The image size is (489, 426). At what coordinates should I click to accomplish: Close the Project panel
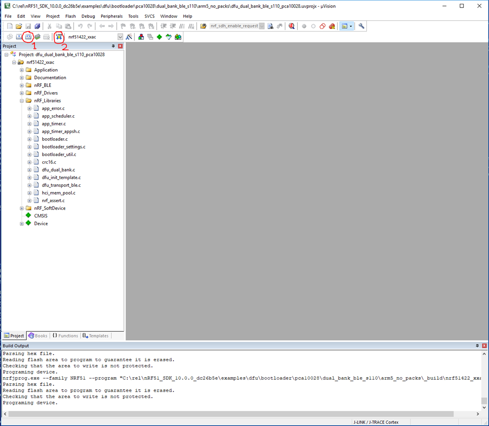[x=120, y=46]
